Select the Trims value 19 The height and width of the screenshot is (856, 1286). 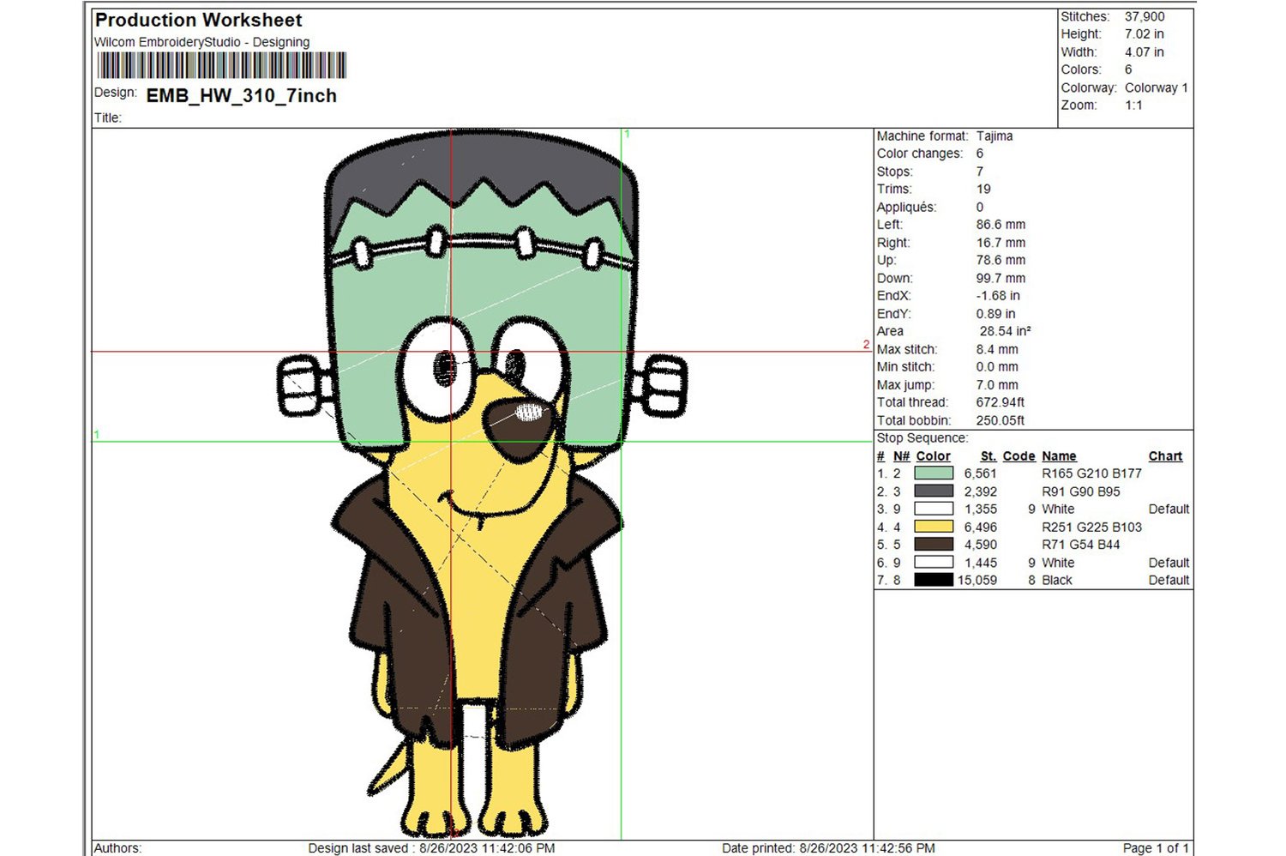pyautogui.click(x=983, y=190)
